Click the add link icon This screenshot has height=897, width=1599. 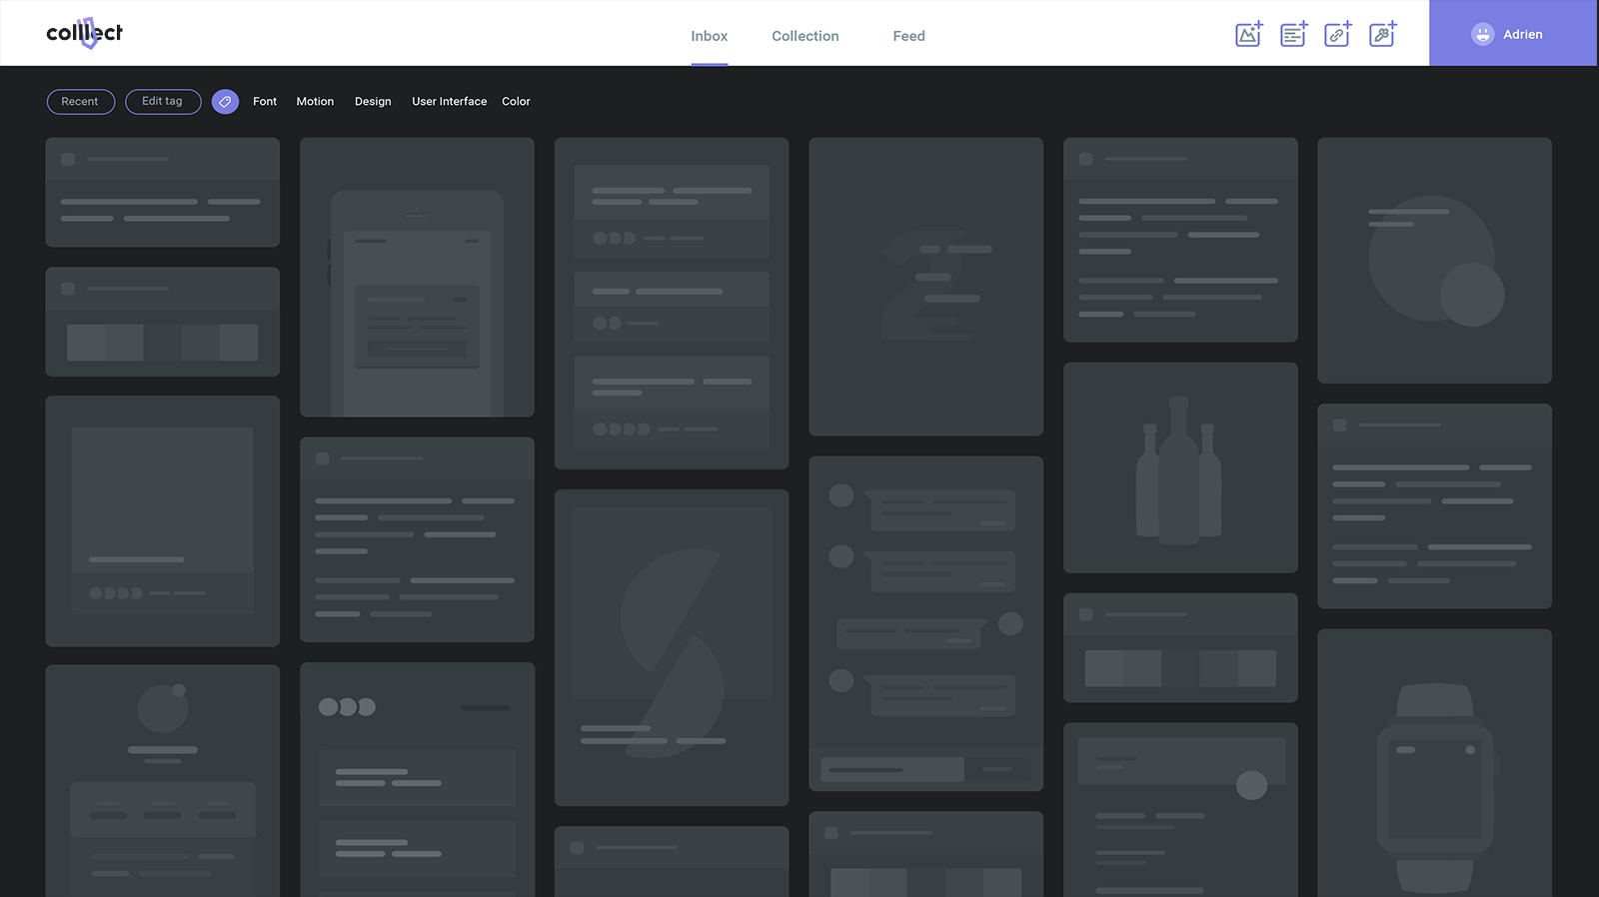1337,35
